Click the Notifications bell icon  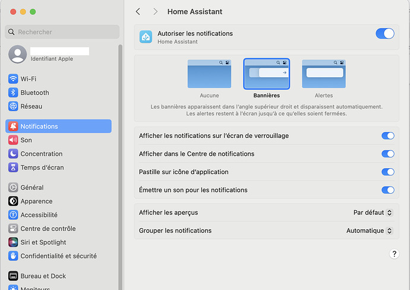tap(13, 127)
